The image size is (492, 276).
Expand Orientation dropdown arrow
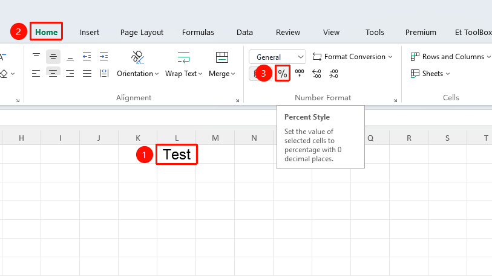click(157, 74)
